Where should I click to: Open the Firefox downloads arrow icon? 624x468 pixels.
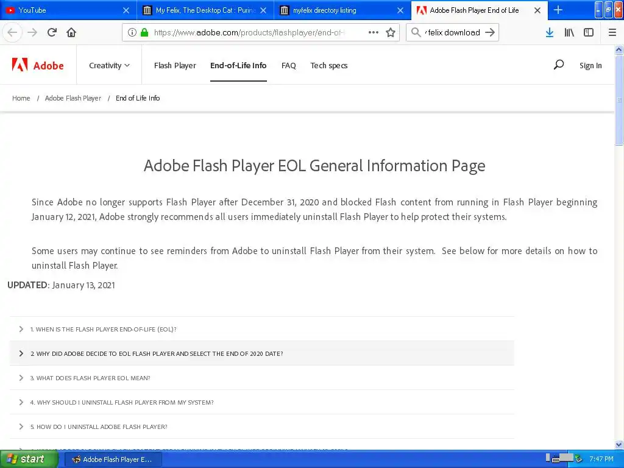(549, 32)
